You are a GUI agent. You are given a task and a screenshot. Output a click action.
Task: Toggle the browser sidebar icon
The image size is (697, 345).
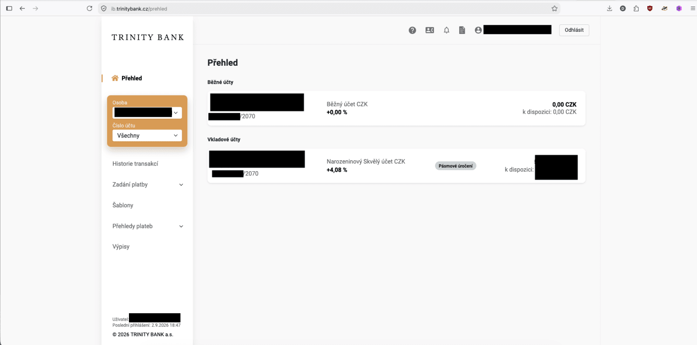click(9, 8)
